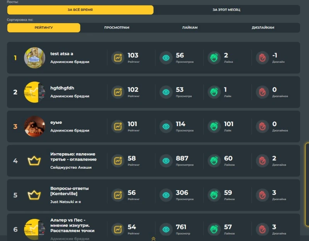Click the likes clap icon for «eyыe»
Viewport: 309px width, 241px height.
click(214, 126)
